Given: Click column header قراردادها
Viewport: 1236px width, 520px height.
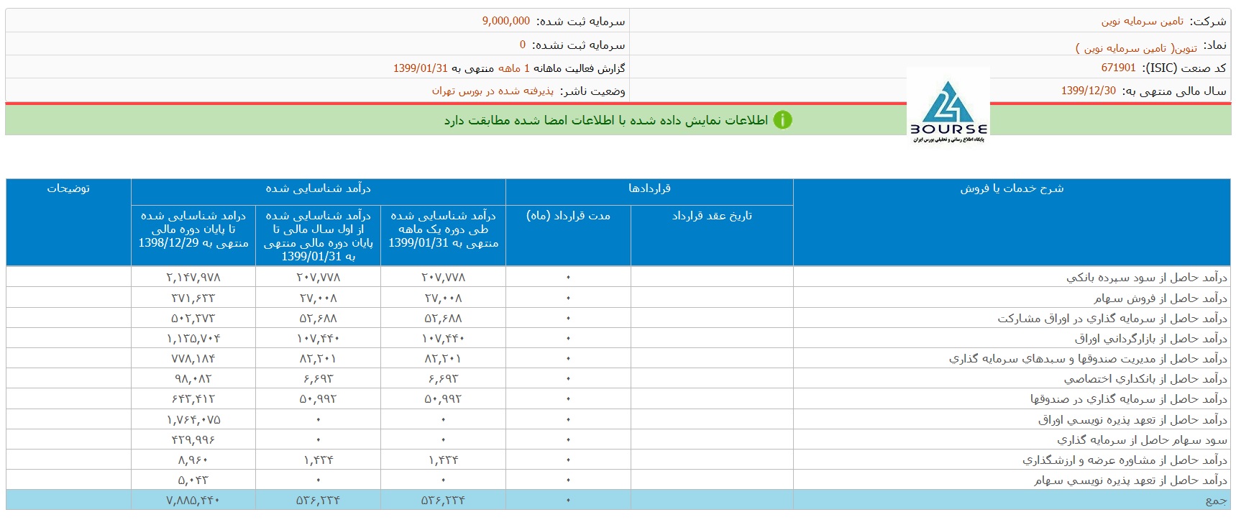Looking at the screenshot, I should pos(649,188).
